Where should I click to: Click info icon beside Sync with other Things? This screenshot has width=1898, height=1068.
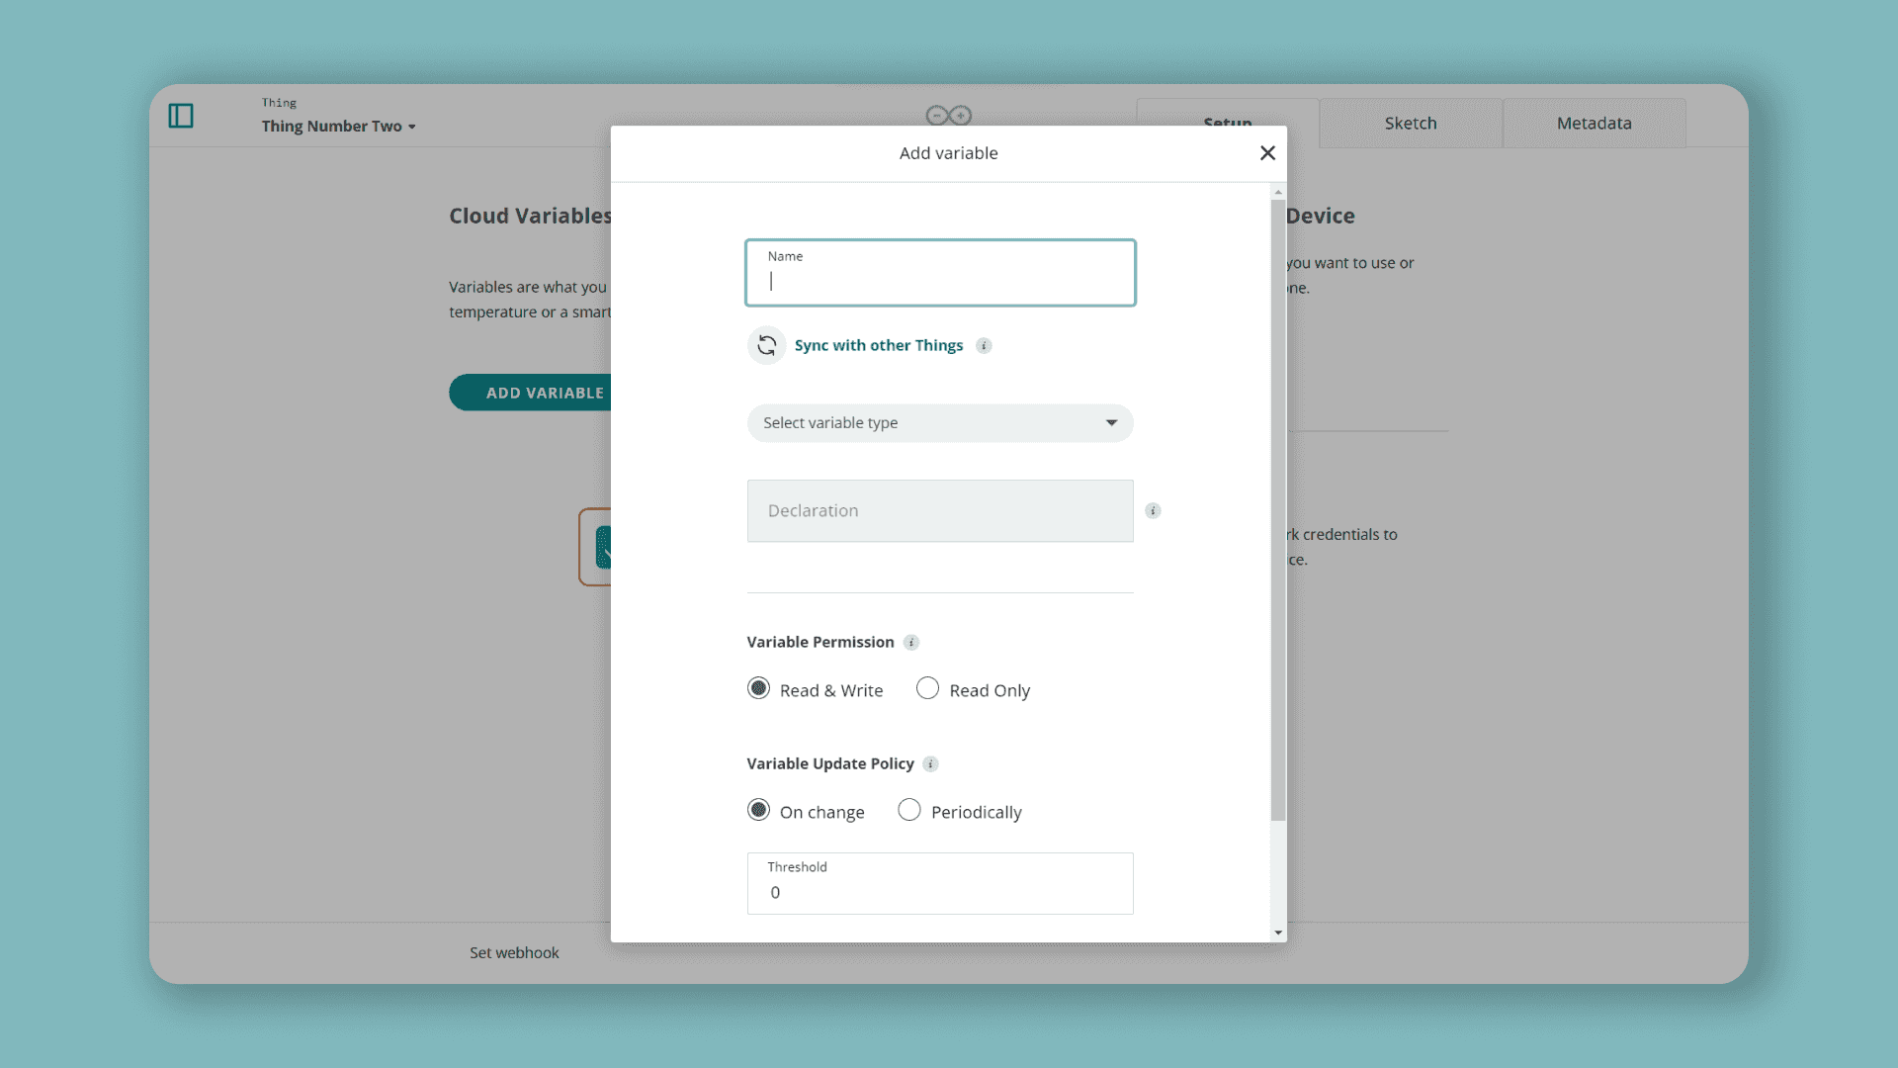click(984, 345)
